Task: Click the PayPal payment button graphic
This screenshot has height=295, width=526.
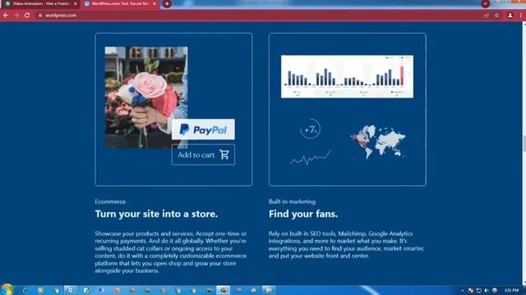Action: (x=203, y=129)
